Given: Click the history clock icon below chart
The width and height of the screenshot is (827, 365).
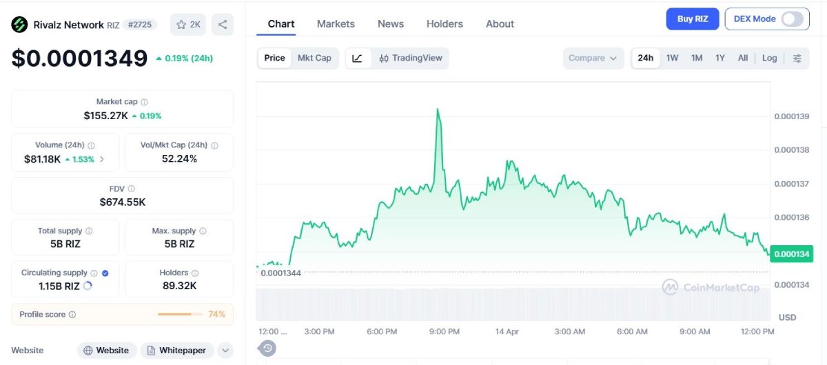Looking at the screenshot, I should tap(269, 348).
